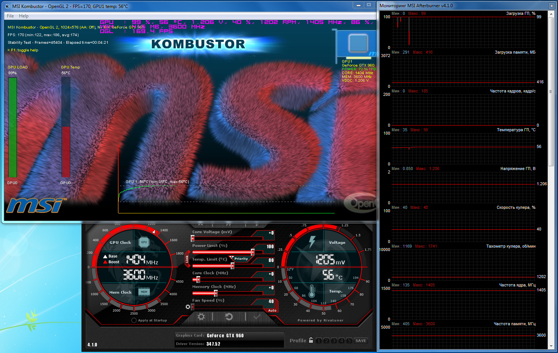The width and height of the screenshot is (558, 353).
Task: Click the "Частота памяти, МГц" graph label
Action: tap(515, 324)
